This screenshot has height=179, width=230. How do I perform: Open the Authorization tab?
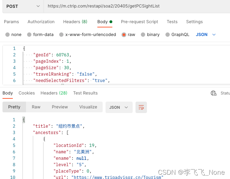click(x=41, y=22)
